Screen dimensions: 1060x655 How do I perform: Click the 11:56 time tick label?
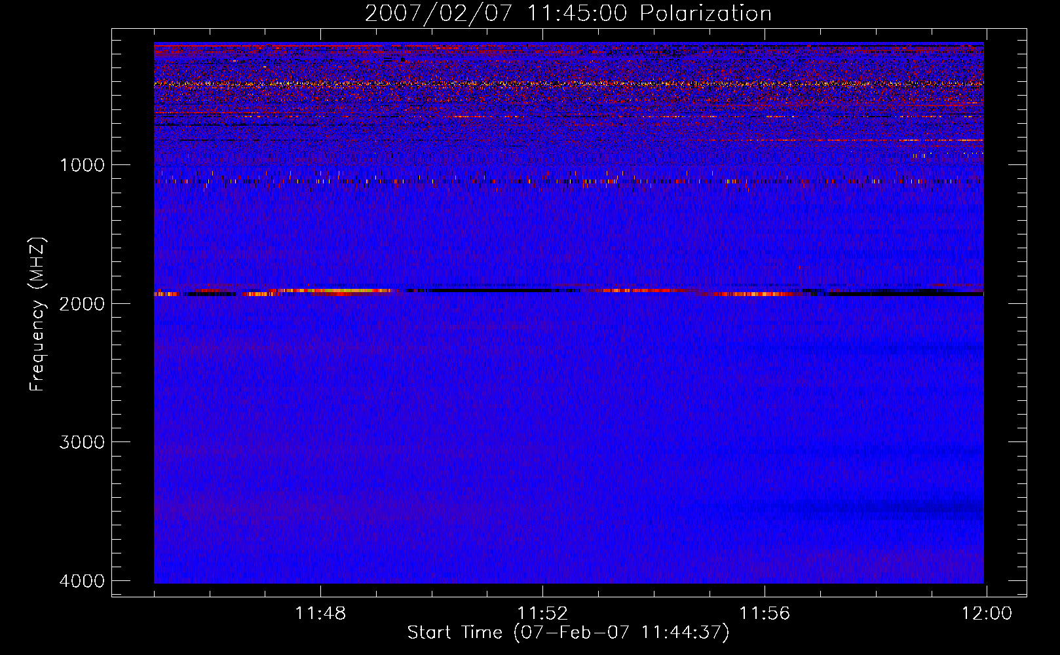765,614
